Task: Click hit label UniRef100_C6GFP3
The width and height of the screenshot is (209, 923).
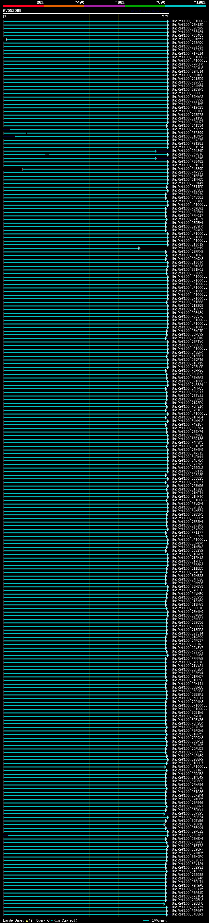Action: [187, 94]
